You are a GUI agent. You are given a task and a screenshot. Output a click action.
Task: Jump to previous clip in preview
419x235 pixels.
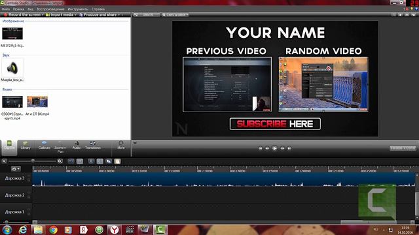pos(261,148)
